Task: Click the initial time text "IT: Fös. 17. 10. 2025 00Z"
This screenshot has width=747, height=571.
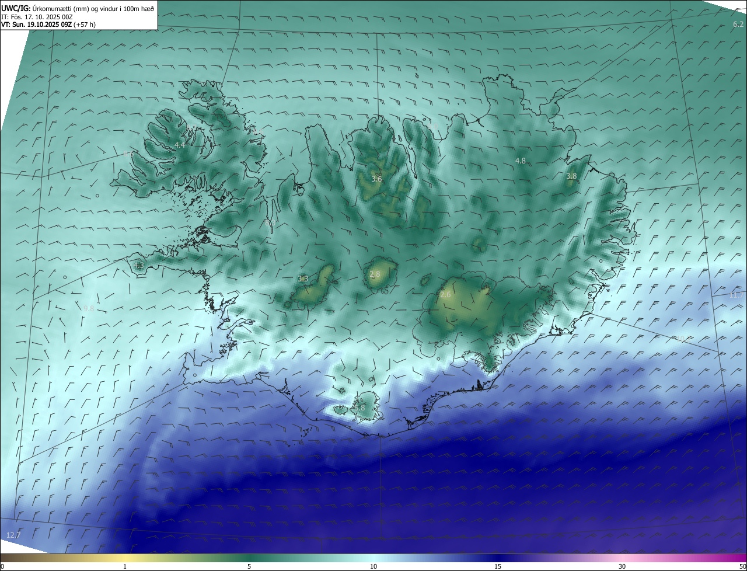Action: tap(37, 16)
